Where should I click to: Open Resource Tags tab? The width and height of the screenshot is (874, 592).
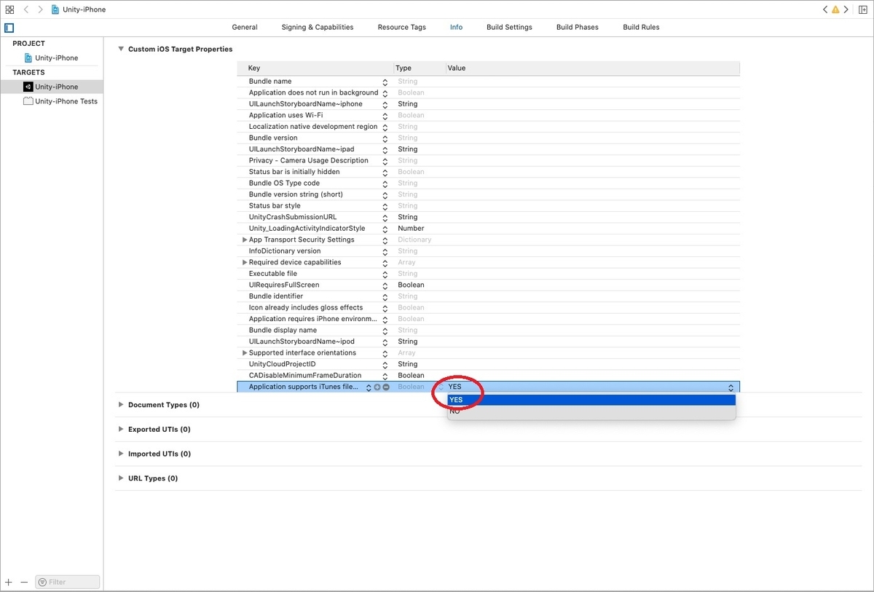(402, 27)
